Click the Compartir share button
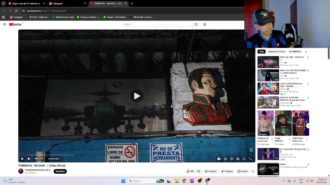The width and height of the screenshot is (330, 185). coord(211,171)
